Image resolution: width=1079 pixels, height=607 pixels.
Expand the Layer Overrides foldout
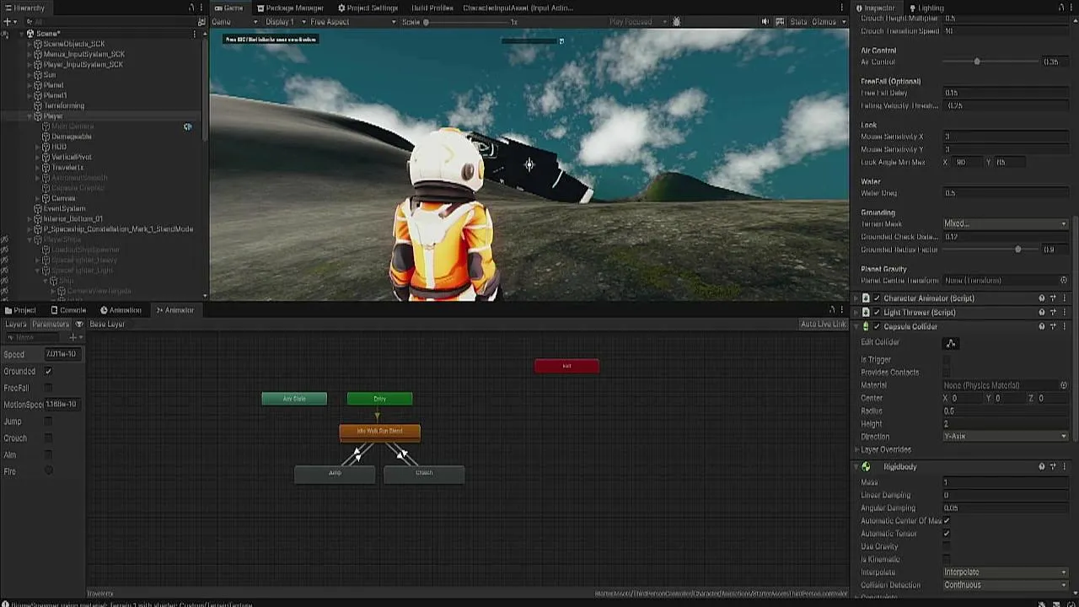856,449
